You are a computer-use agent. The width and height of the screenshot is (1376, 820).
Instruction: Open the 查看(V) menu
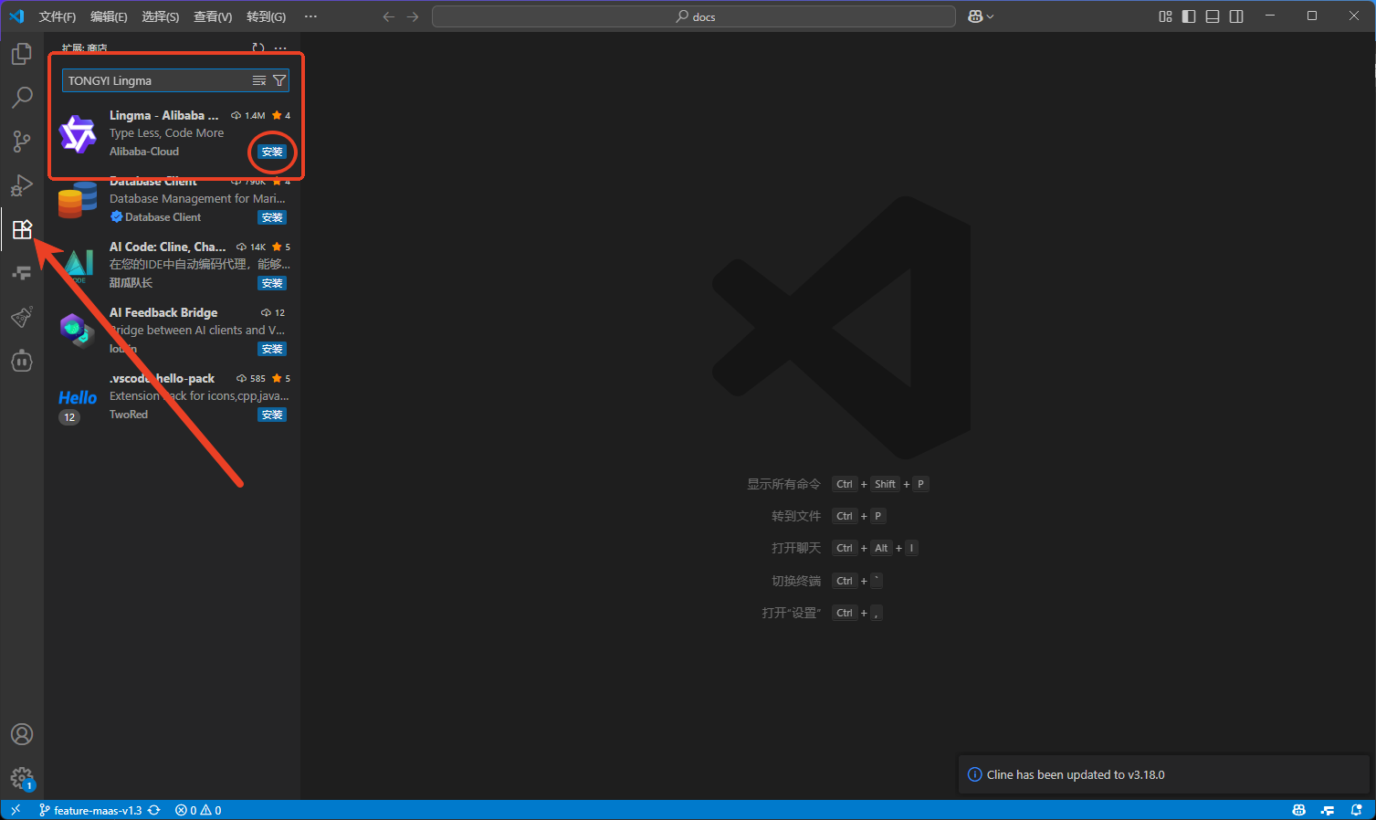(213, 16)
